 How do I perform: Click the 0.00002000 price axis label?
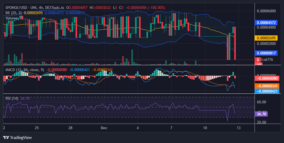click(x=266, y=44)
